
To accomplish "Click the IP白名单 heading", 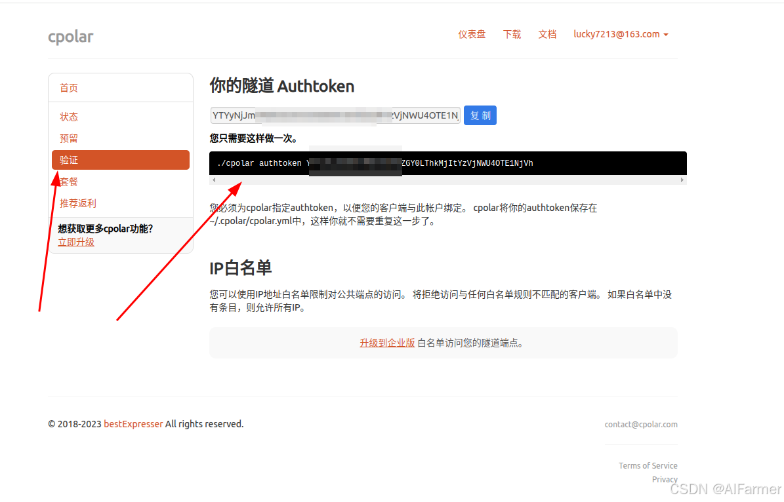I will (241, 268).
